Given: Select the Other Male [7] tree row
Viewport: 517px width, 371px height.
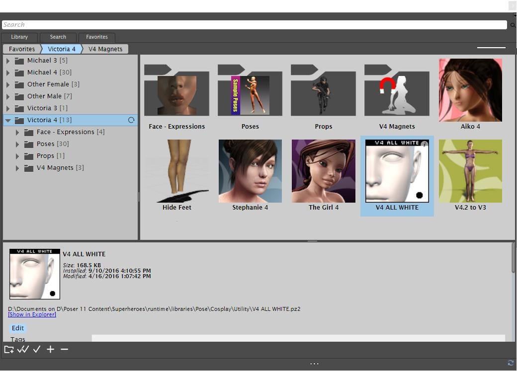Looking at the screenshot, I should tap(70, 96).
